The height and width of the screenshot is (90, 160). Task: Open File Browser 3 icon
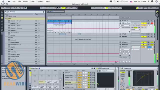click(x=2, y=27)
